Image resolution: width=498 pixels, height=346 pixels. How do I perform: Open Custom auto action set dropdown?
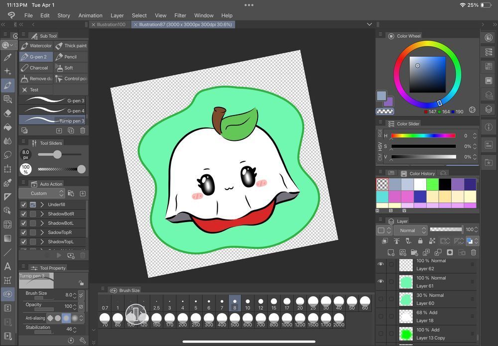[x=42, y=193]
